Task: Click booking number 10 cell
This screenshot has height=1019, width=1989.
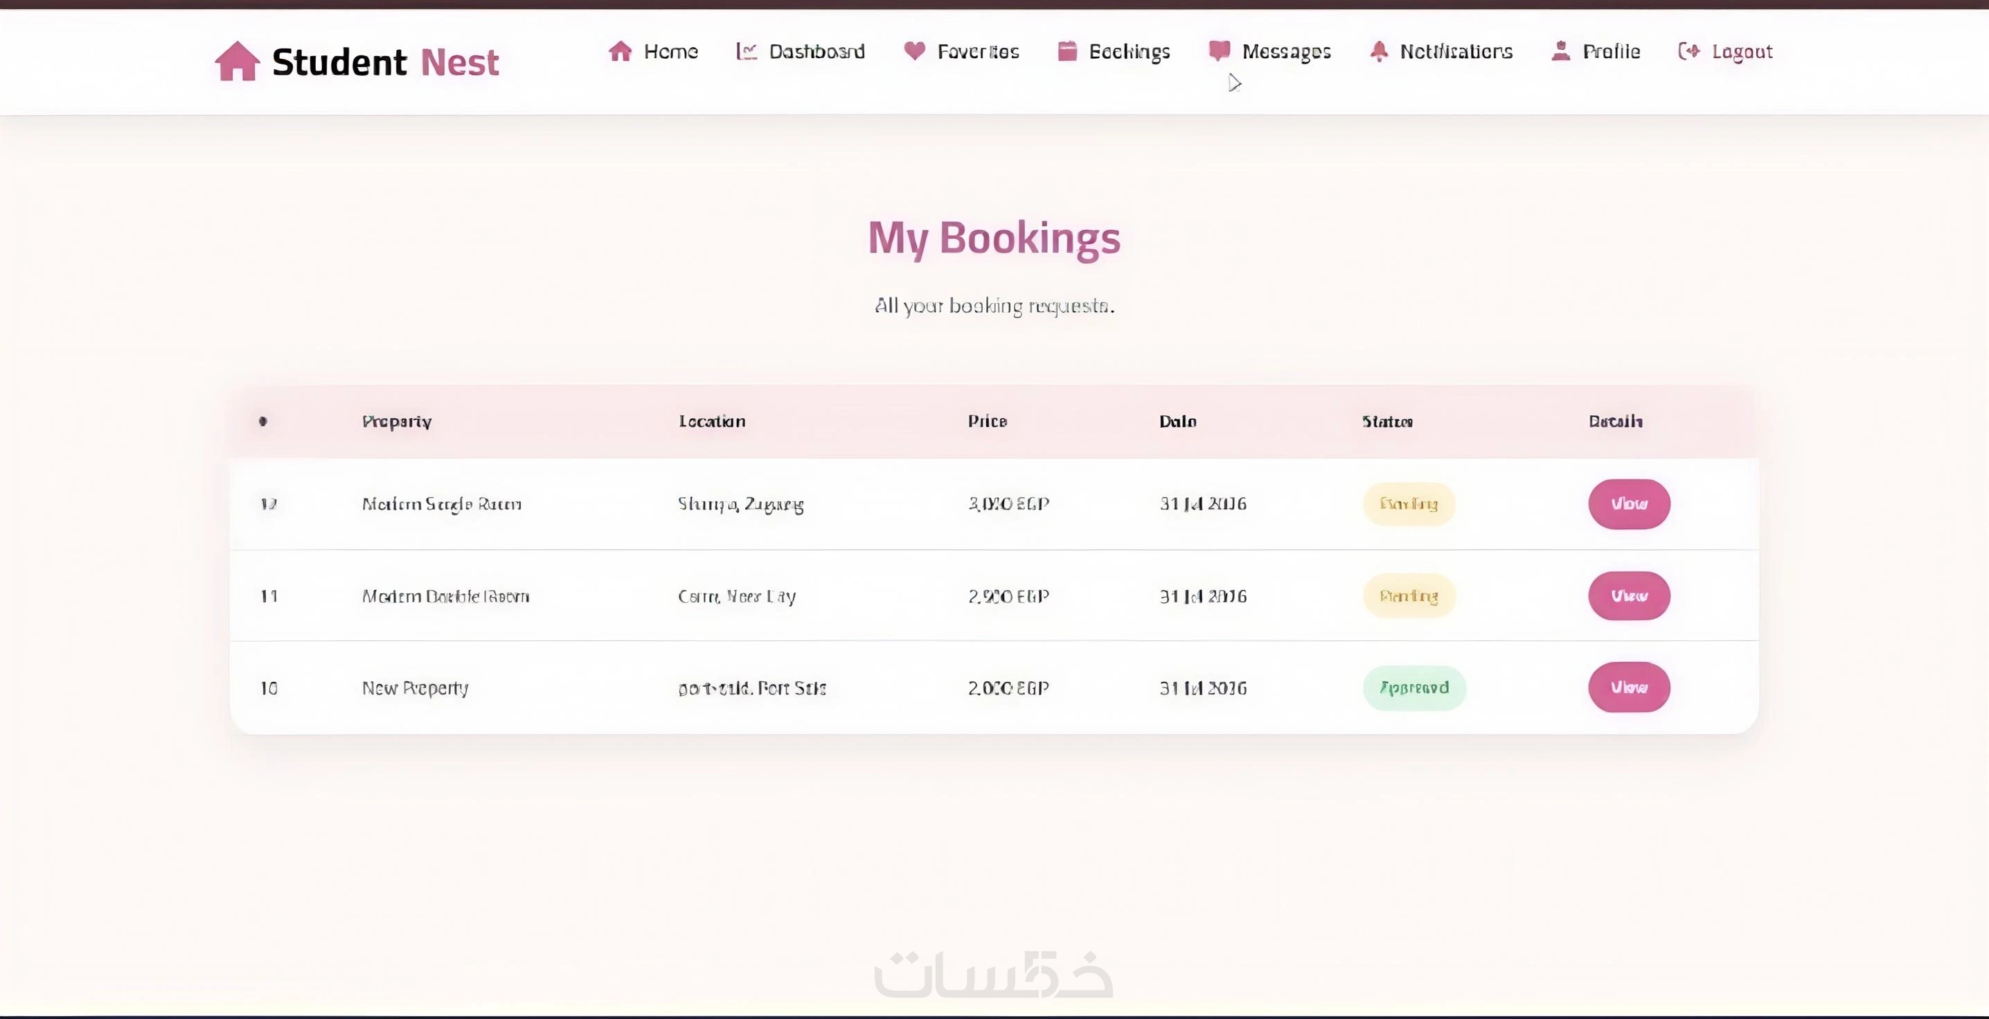Action: tap(269, 688)
